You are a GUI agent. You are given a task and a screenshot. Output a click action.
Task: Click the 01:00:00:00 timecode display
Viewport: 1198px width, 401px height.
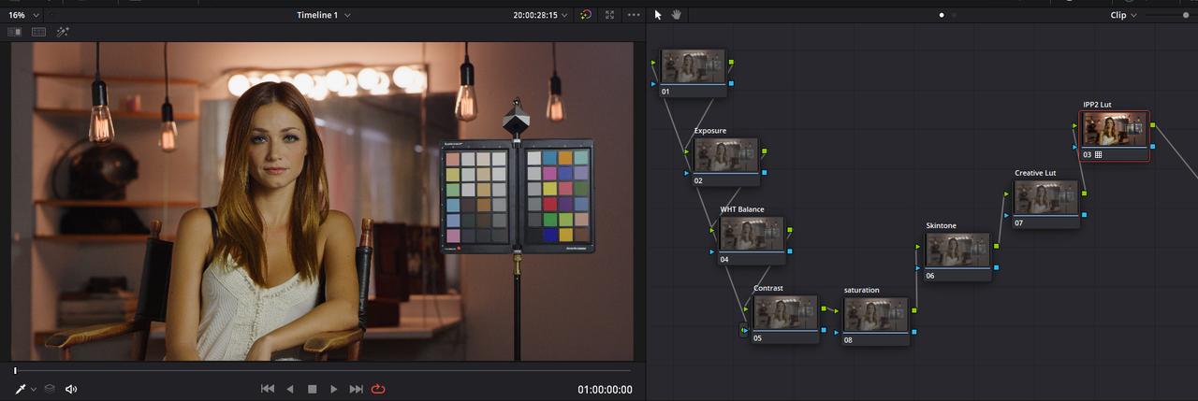[x=605, y=390]
